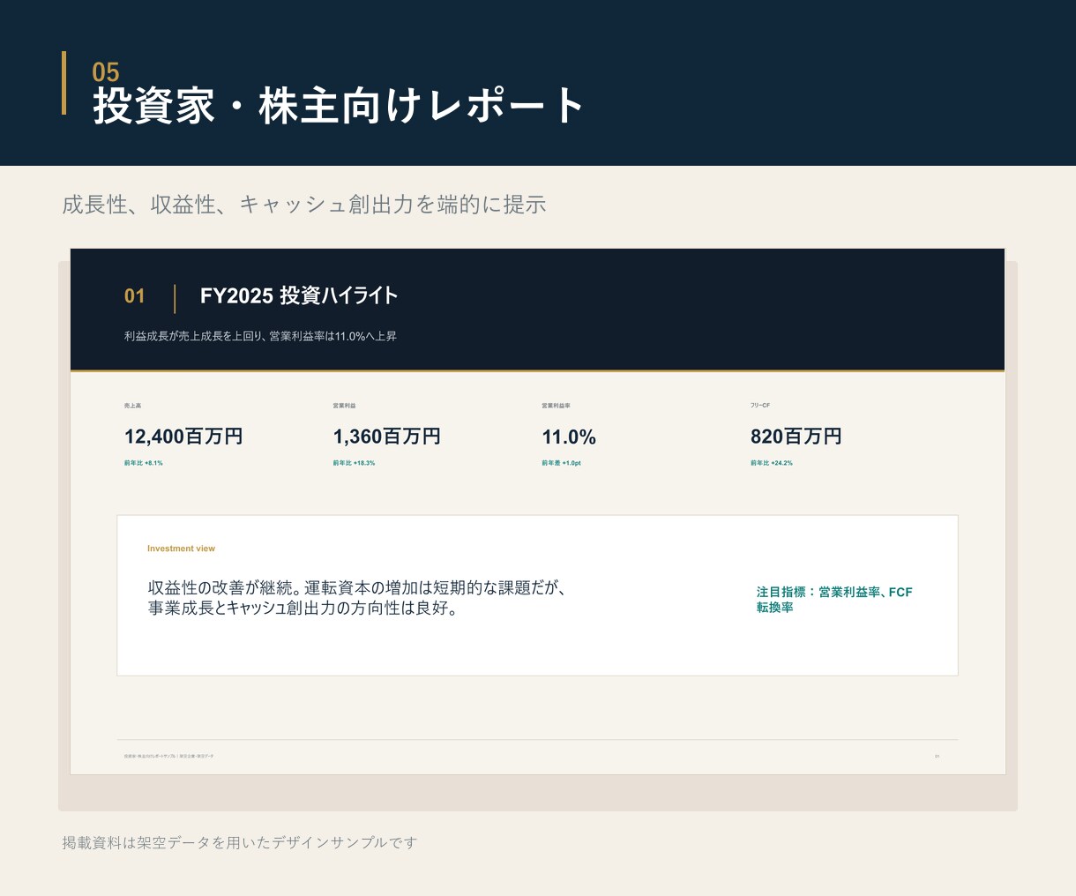The image size is (1076, 896).
Task: Click the line "事業成長とキャッシュ創出力の方向性は良好。"
Action: (303, 609)
